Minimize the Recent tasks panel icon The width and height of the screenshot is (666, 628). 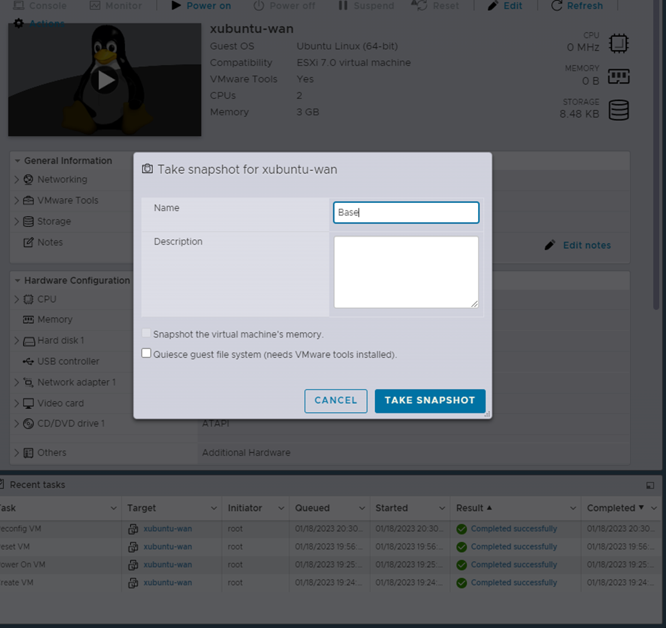[x=650, y=485]
